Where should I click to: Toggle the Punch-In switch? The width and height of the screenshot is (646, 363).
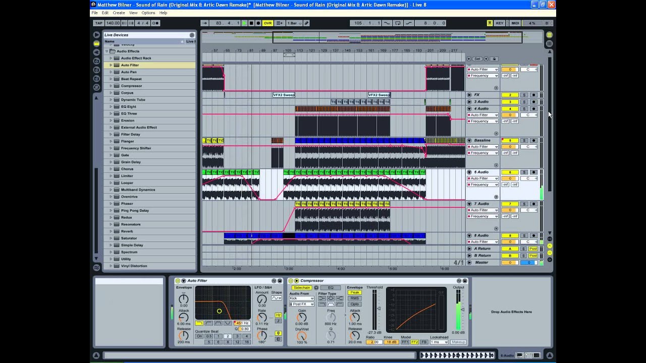click(x=387, y=23)
